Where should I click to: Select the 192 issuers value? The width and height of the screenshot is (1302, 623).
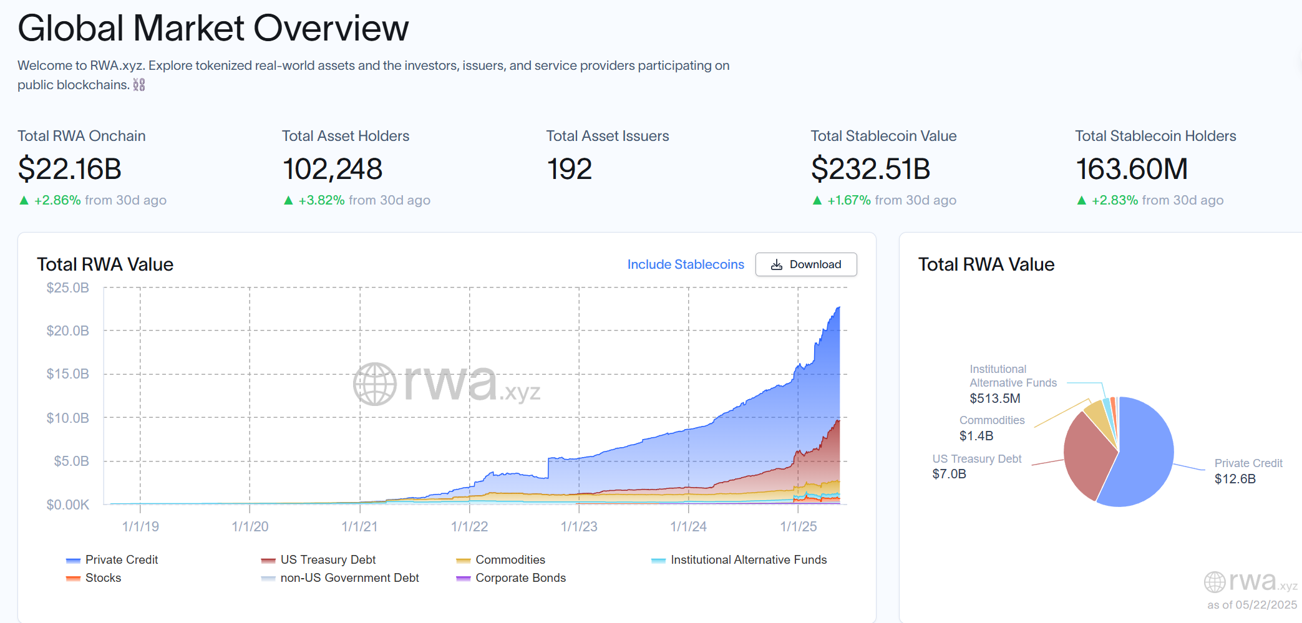[x=569, y=169]
